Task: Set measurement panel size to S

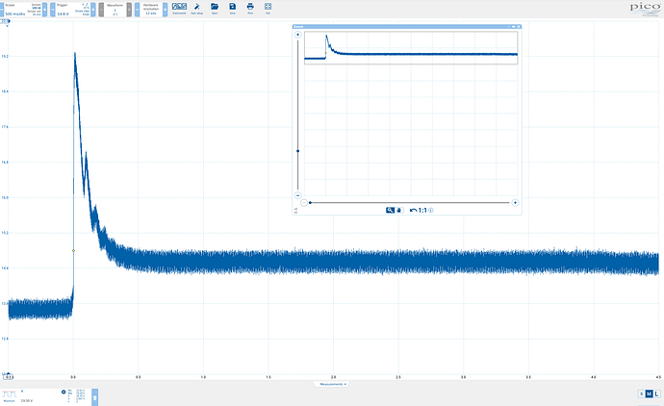Action: (x=641, y=394)
